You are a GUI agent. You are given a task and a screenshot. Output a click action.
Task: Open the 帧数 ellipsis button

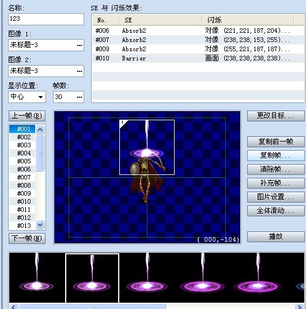(x=80, y=97)
